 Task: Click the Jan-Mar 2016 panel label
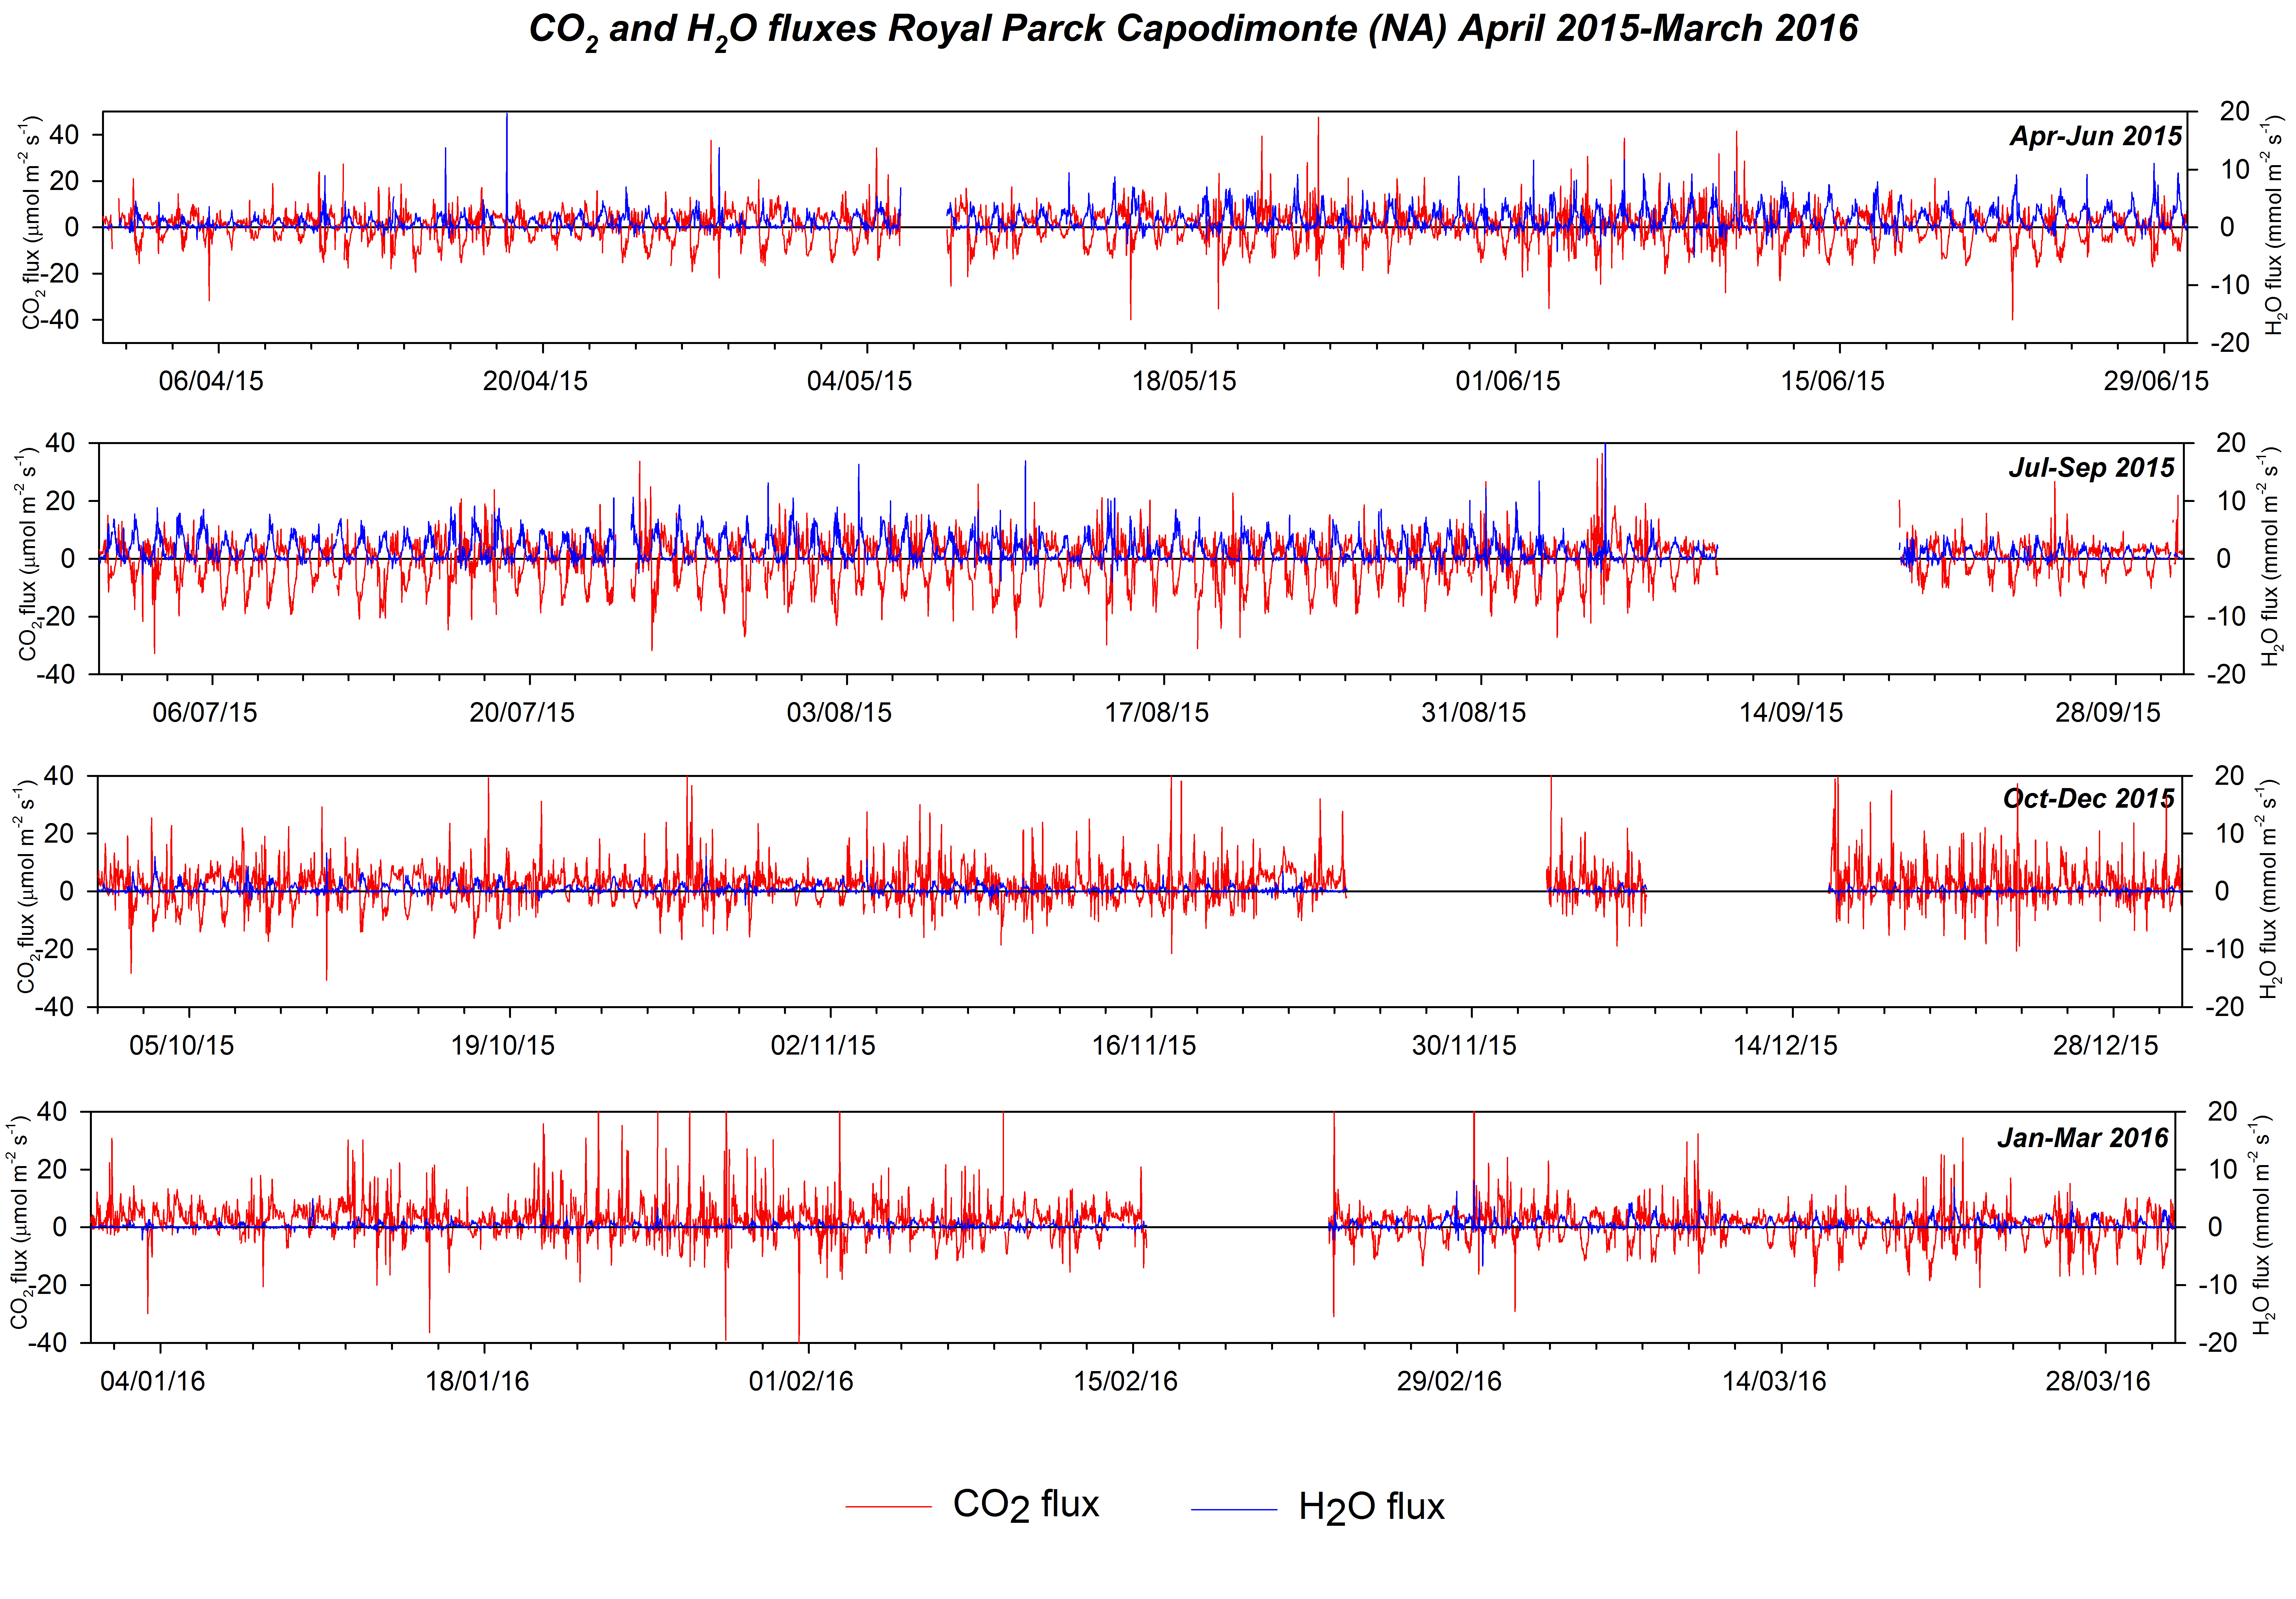click(x=2083, y=1138)
